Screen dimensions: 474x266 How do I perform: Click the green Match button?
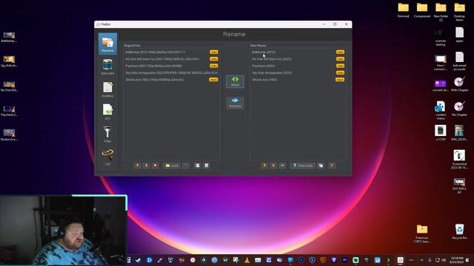tap(235, 81)
